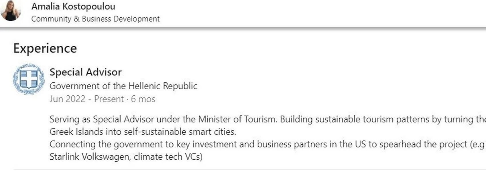Click the Amalia Kostopoulou name heading
Image resolution: width=486 pixels, height=173 pixels.
pos(73,6)
